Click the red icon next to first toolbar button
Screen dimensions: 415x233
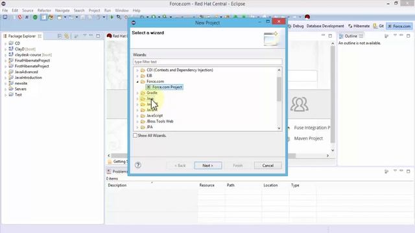point(20,17)
